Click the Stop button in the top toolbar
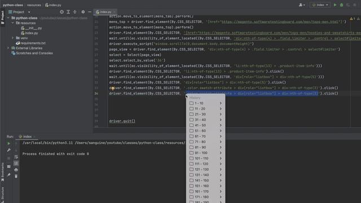361x203 pixels. click(355, 5)
